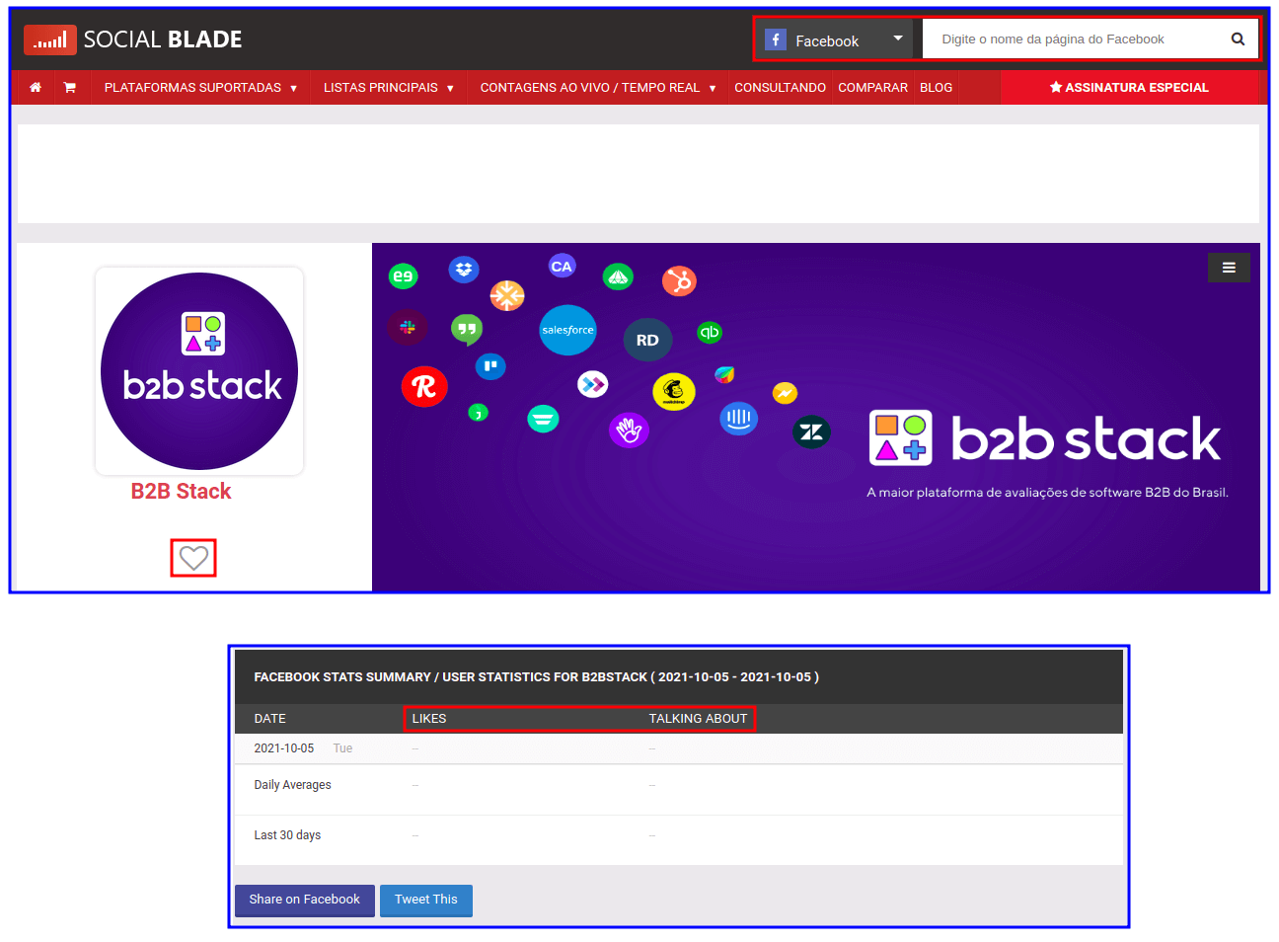Click the search magnifier icon
Screen dimensions: 1279x942
coord(1238,39)
